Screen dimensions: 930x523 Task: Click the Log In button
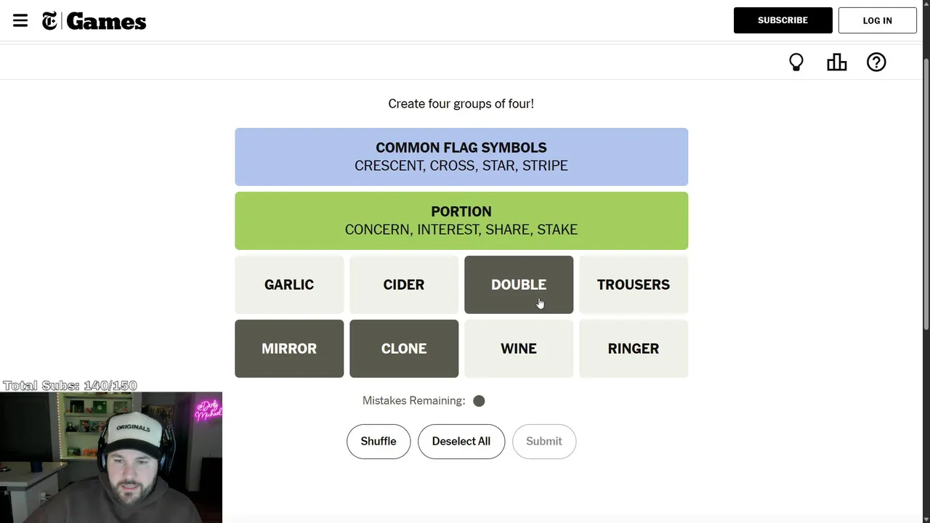click(877, 20)
